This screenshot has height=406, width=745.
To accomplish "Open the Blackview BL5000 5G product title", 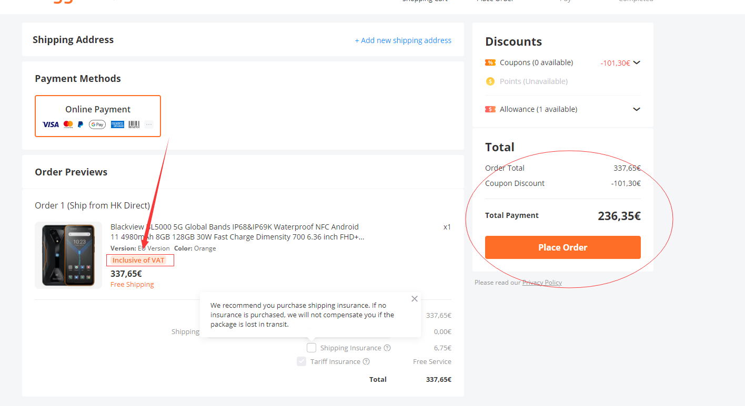I will coord(237,232).
